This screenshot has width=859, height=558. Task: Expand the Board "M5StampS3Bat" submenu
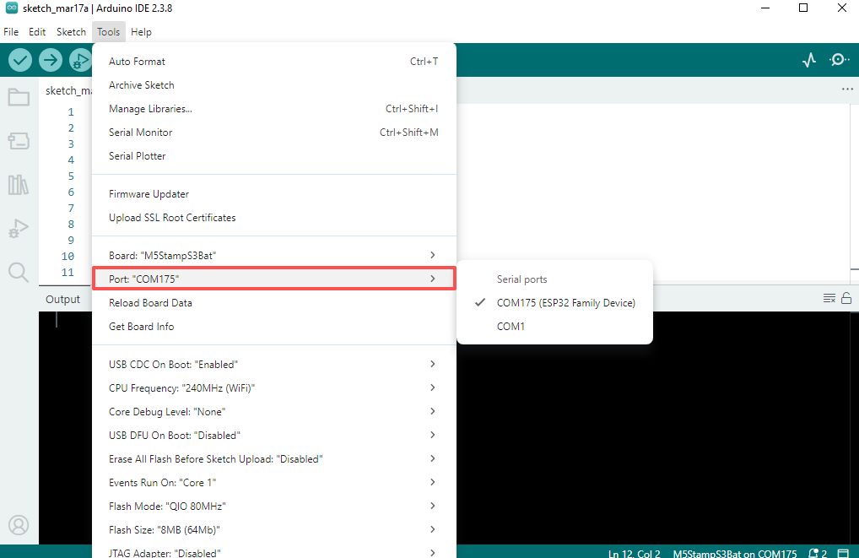(273, 255)
